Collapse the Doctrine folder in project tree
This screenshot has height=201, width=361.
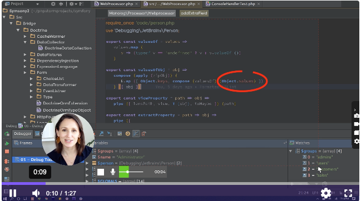click(18, 30)
